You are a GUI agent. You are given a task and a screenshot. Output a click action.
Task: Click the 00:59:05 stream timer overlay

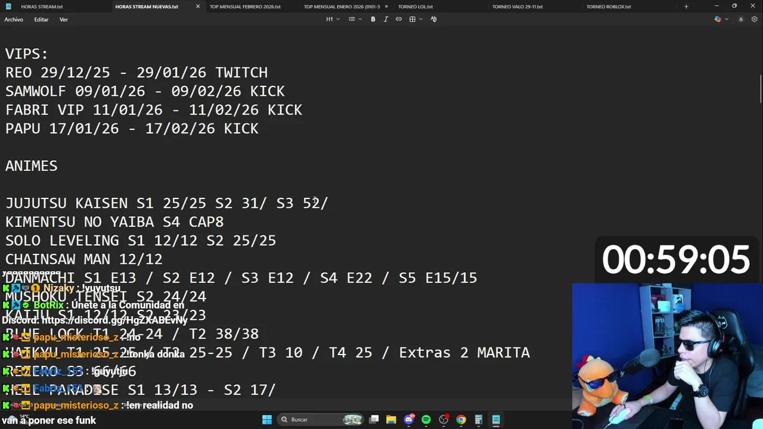coord(676,260)
